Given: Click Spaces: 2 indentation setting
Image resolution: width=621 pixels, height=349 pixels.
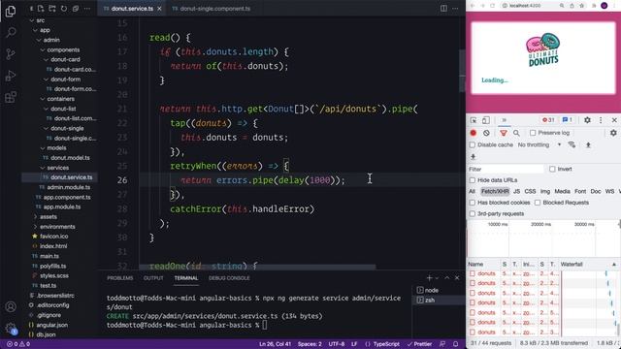Looking at the screenshot, I should point(310,344).
